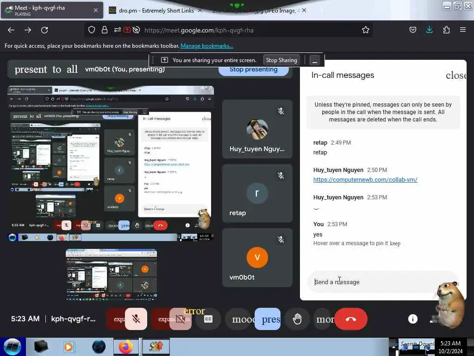Click the screen sharing indicator in address bar
Image resolution: width=474 pixels, height=356 pixels.
click(127, 30)
